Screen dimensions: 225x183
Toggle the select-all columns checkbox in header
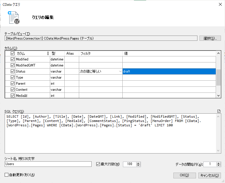(x=13, y=53)
